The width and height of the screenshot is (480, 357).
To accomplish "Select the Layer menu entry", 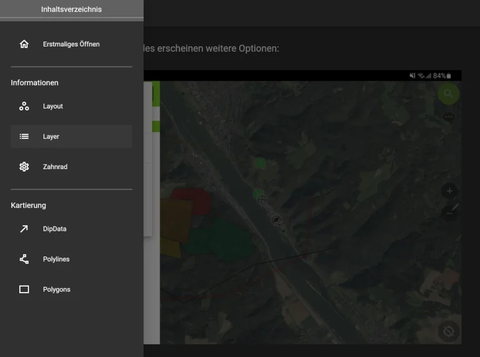I will point(51,136).
